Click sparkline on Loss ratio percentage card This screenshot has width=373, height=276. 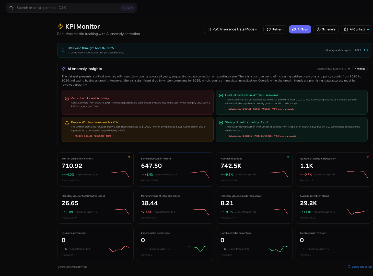click(x=119, y=249)
